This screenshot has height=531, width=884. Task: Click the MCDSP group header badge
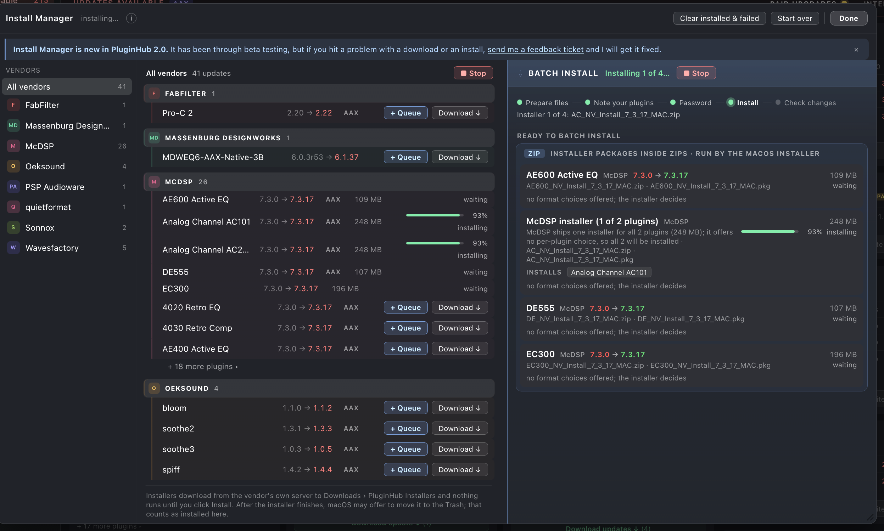154,182
